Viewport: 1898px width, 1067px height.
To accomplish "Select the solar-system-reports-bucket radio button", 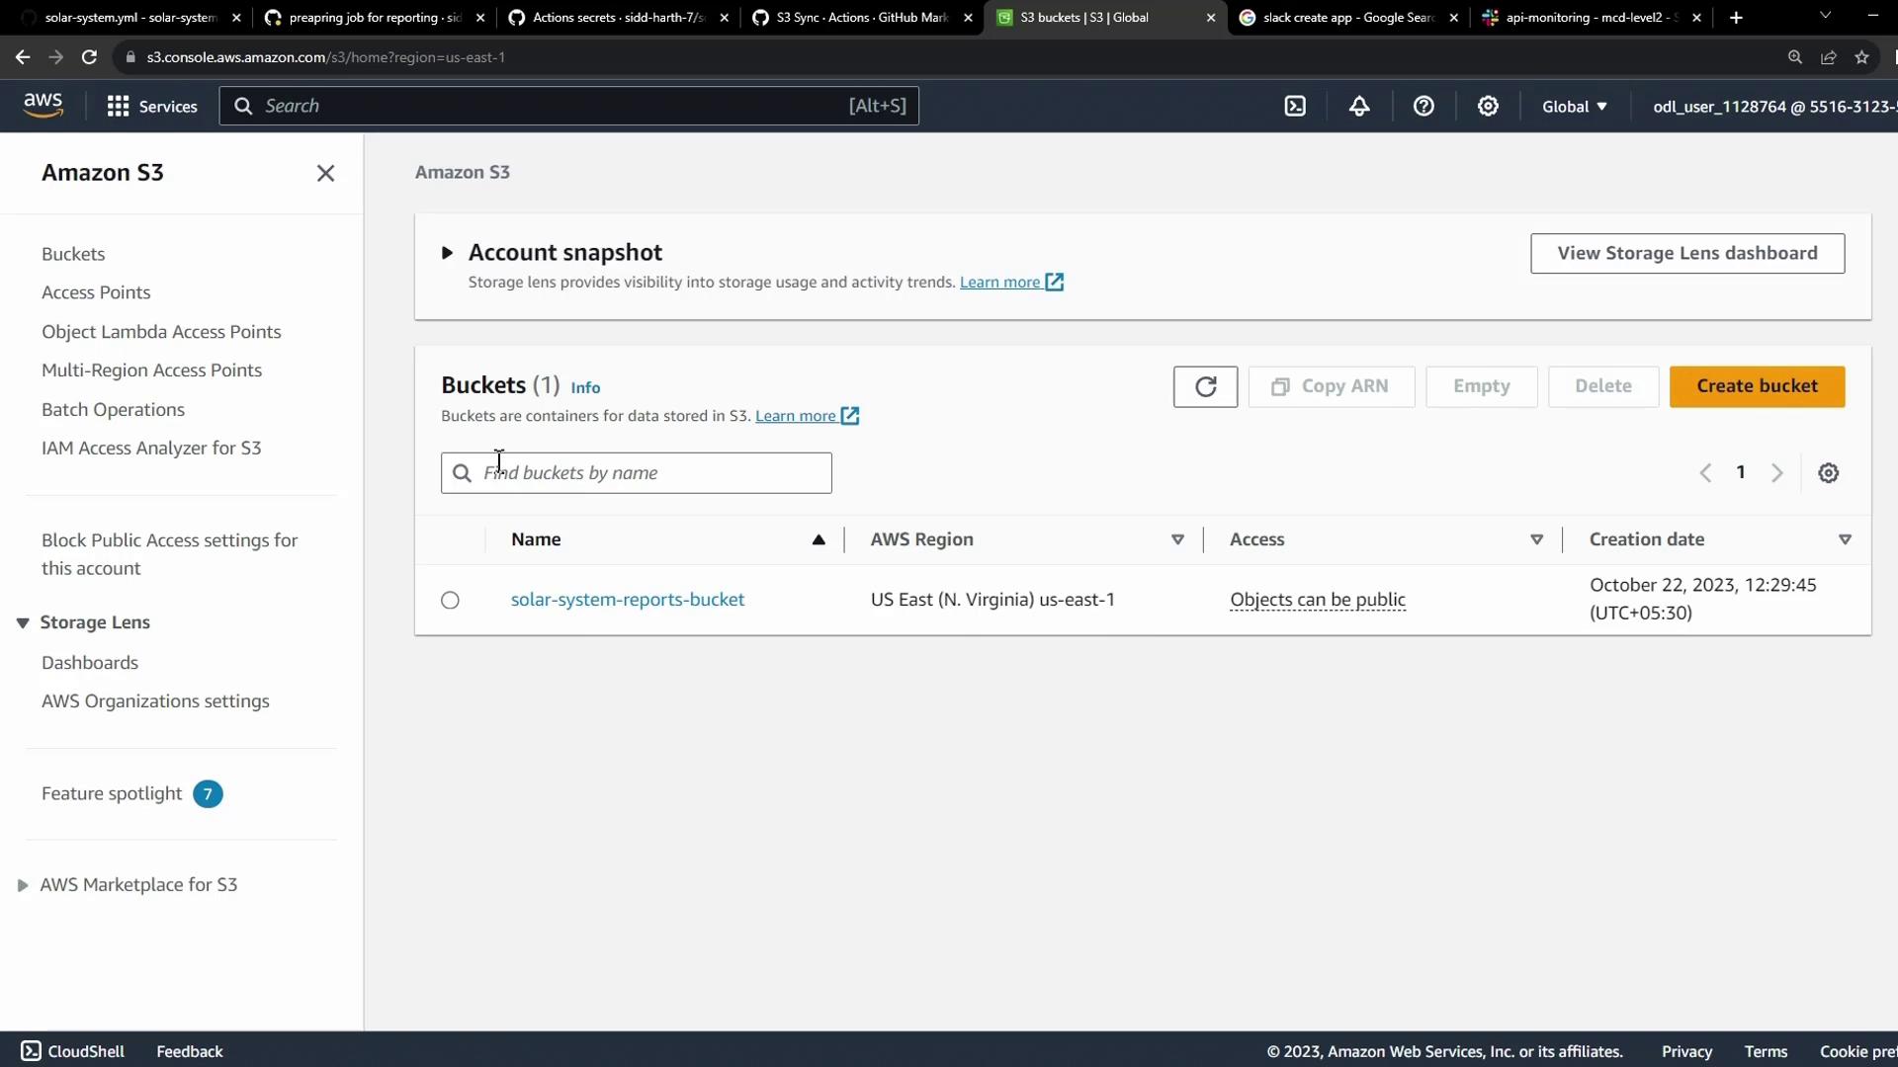I will (x=450, y=600).
